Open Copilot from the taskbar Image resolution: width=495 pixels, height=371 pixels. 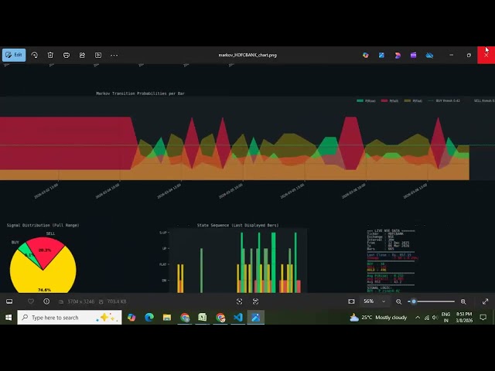pyautogui.click(x=131, y=318)
